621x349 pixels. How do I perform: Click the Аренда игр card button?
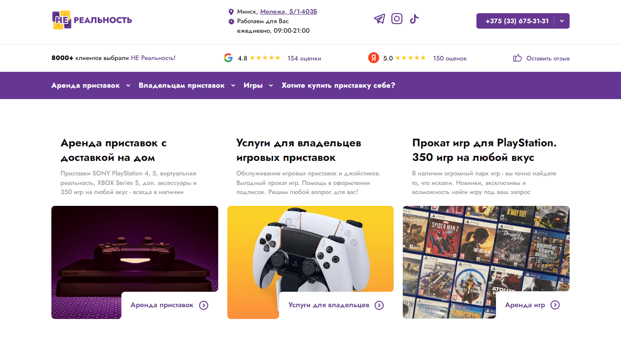(532, 305)
